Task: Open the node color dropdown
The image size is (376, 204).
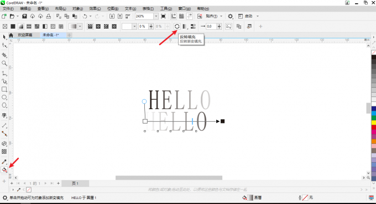Action: tap(134, 26)
